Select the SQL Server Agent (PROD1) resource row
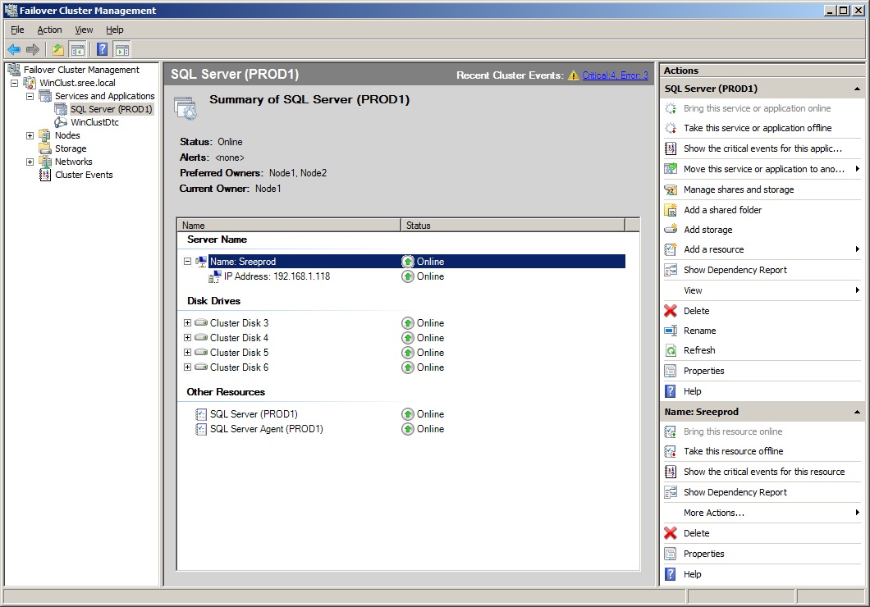This screenshot has width=870, height=607. (266, 429)
